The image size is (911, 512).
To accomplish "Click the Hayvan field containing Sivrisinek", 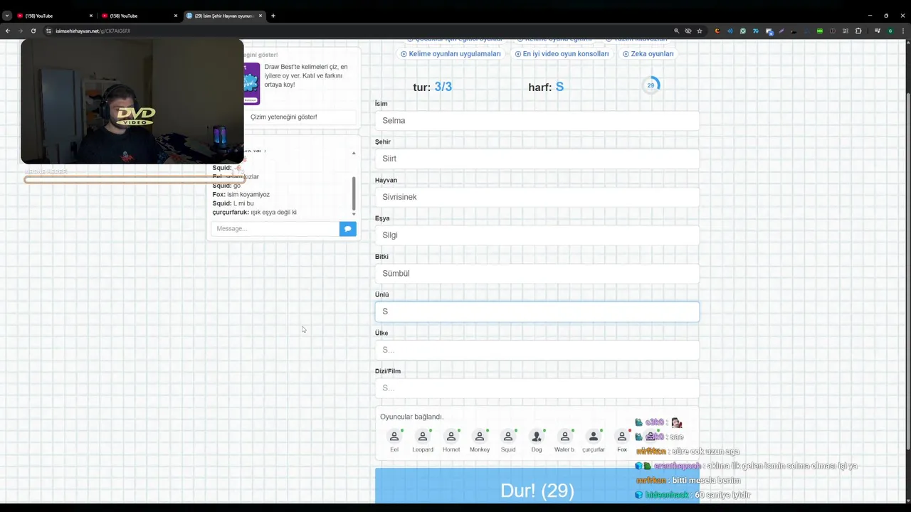I will [x=537, y=197].
